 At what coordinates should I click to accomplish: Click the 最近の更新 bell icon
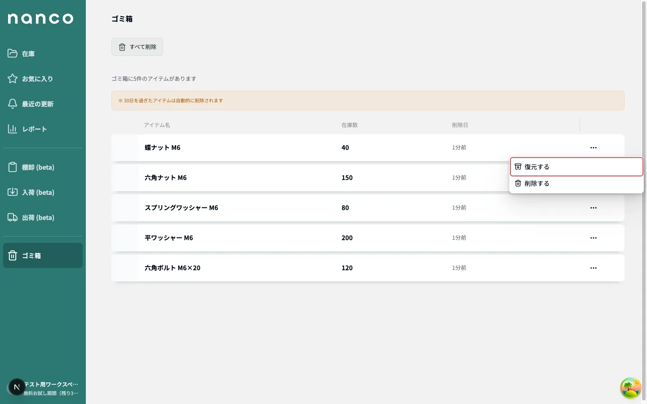tap(13, 104)
